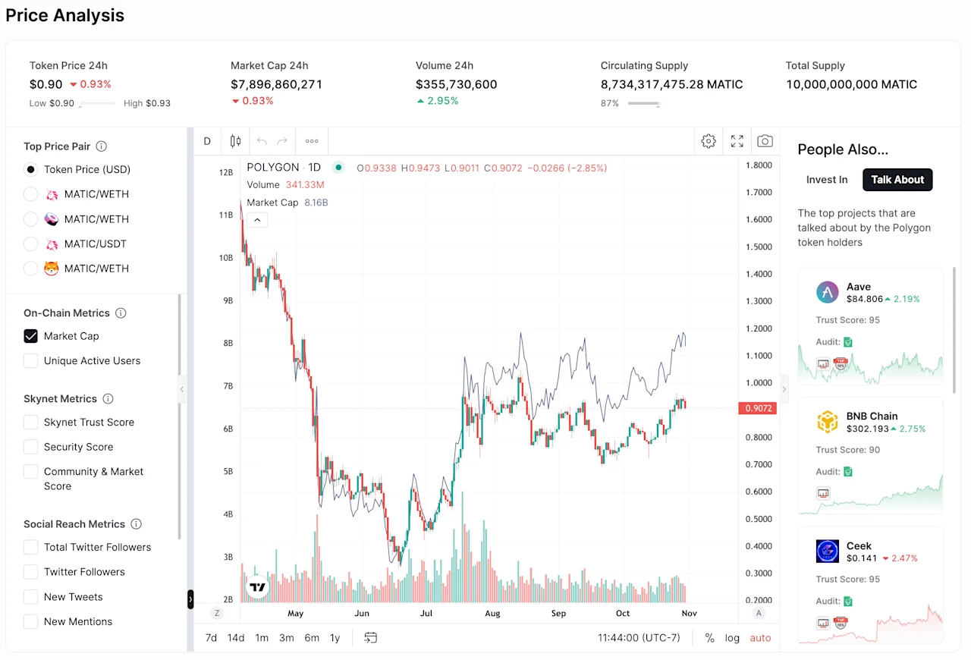This screenshot has height=660, width=971.
Task: Click the redo arrow in chart toolbar
Action: [x=282, y=141]
